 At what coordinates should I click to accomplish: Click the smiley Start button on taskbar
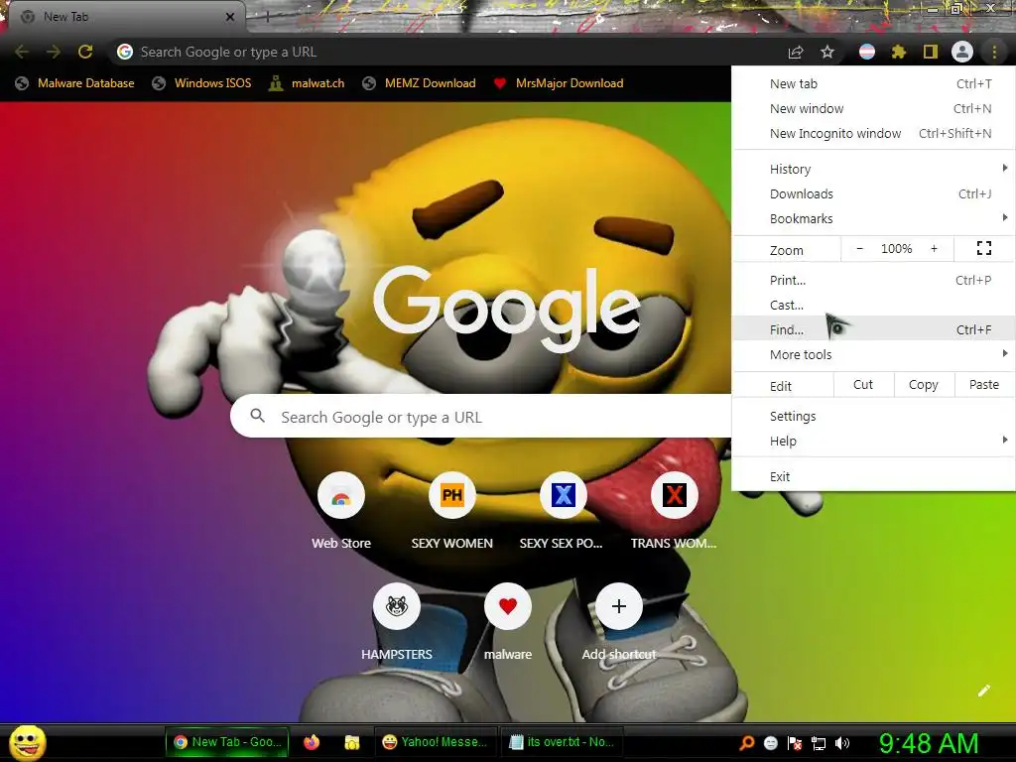28,742
